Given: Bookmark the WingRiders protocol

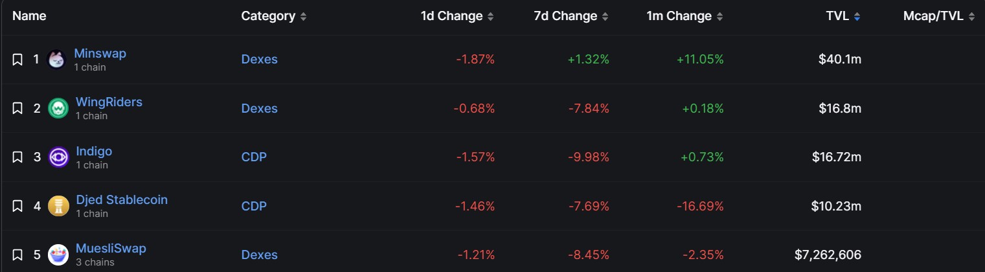Looking at the screenshot, I should click(17, 108).
